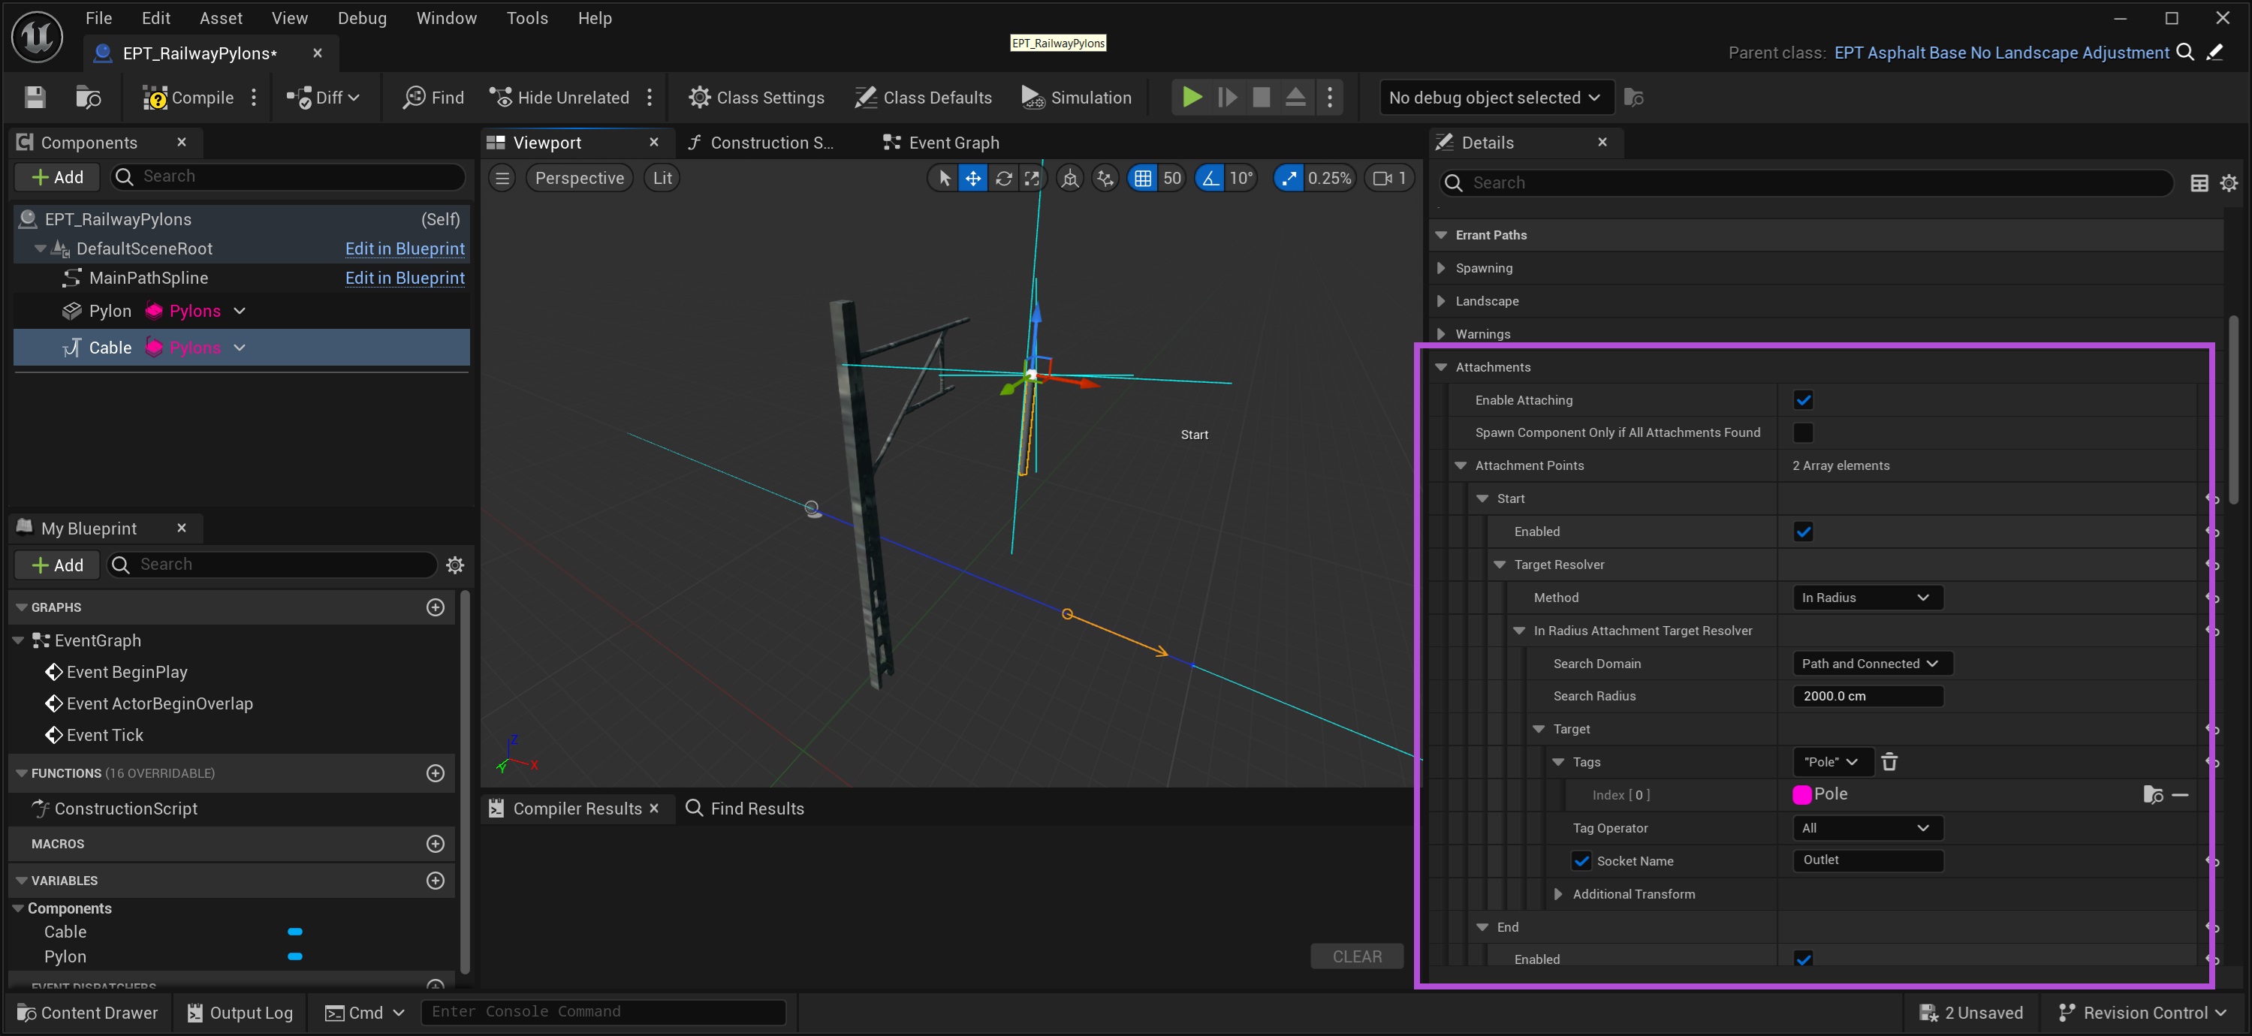Click Edit in Blueprint link for MainPathSpline
Screen dimensions: 2252x1036
click(405, 278)
